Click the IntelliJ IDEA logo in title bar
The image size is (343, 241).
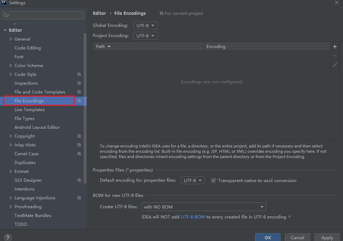4,2
